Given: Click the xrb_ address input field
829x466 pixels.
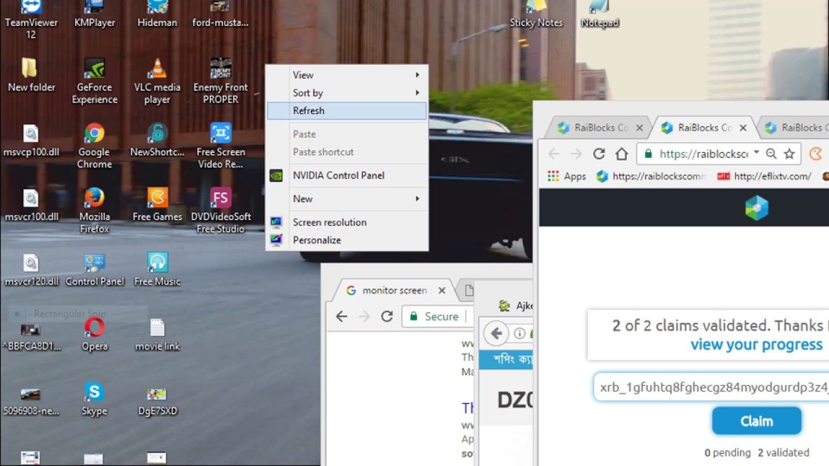Looking at the screenshot, I should 711,387.
